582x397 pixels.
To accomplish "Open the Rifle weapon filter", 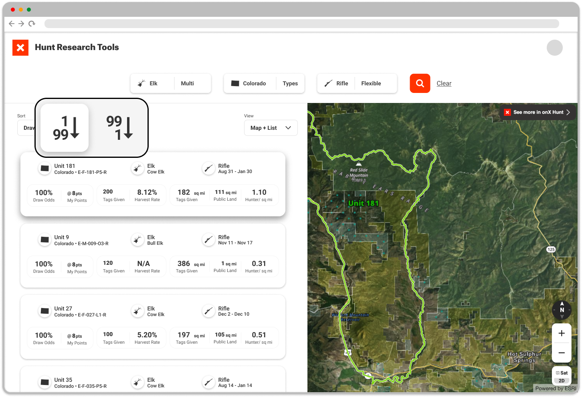I will coord(336,83).
